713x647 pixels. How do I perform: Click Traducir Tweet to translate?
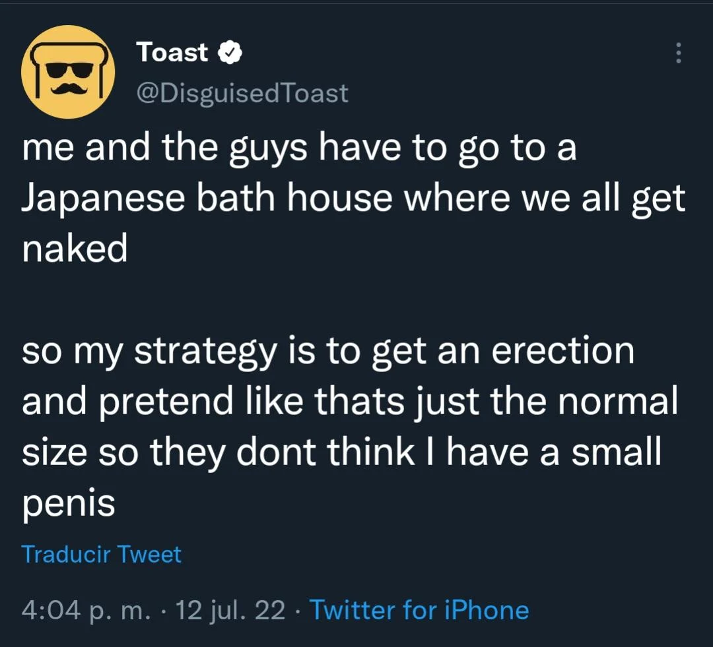coord(102,555)
